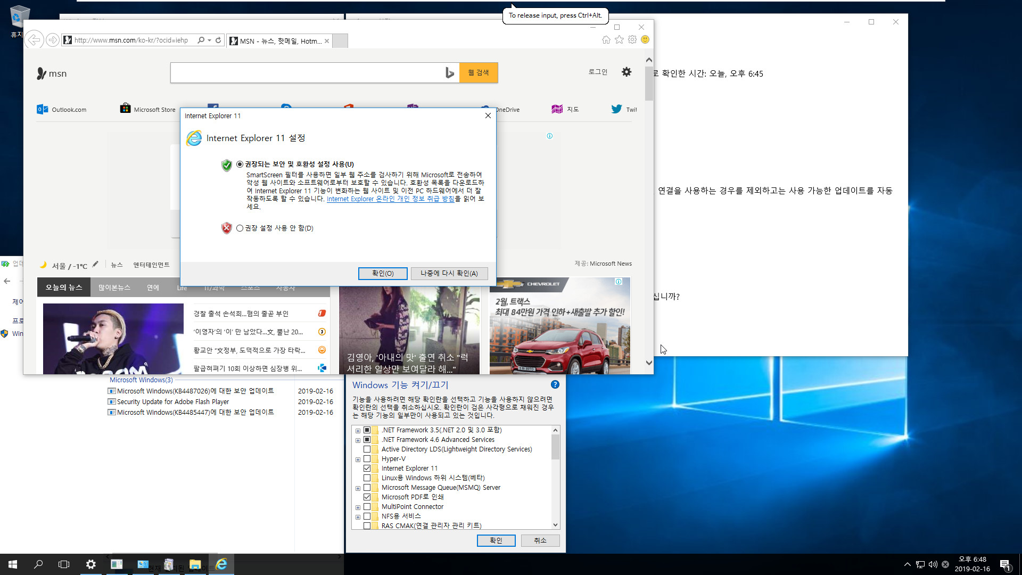This screenshot has height=575, width=1022.
Task: Switch to 연예 news tab
Action: tap(153, 287)
